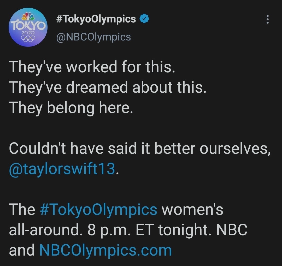282x266 pixels.
Task: Open the #TokyoOlympics hashtag in tweet body
Action: pos(98,210)
